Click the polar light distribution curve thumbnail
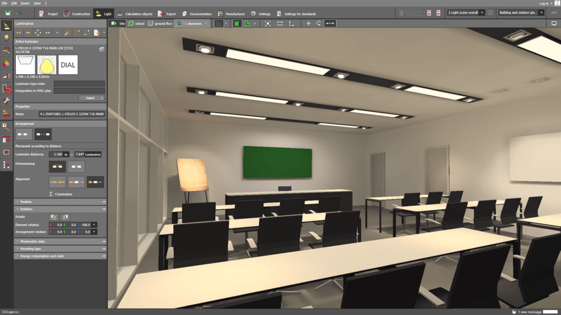Image resolution: width=561 pixels, height=315 pixels. click(46, 64)
